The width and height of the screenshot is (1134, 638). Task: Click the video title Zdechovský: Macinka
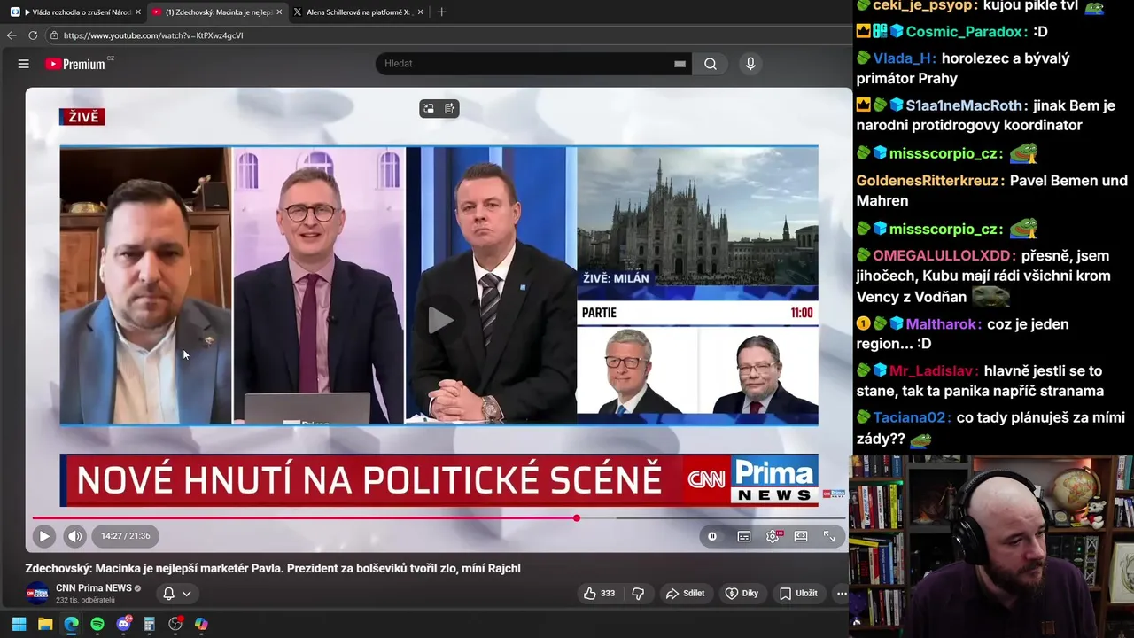point(273,568)
